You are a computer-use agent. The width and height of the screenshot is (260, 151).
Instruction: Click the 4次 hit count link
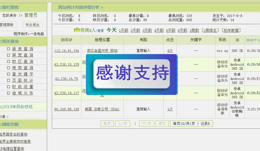170,50
